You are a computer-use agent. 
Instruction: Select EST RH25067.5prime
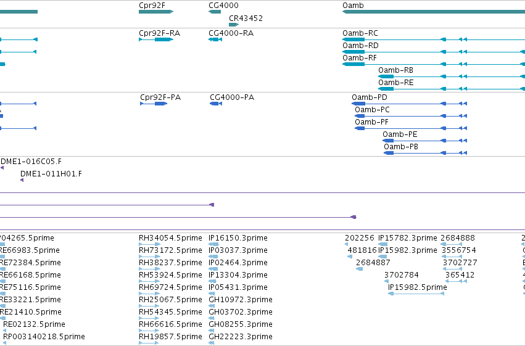(x=170, y=300)
